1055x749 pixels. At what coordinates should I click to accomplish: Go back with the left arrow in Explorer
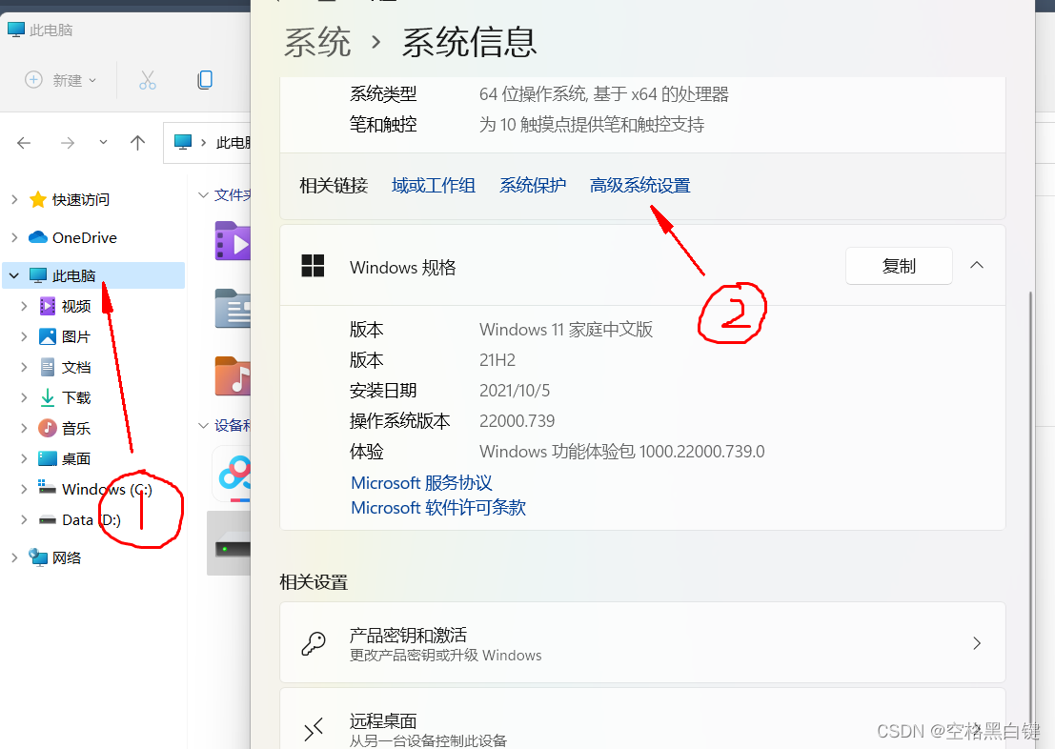(x=24, y=143)
